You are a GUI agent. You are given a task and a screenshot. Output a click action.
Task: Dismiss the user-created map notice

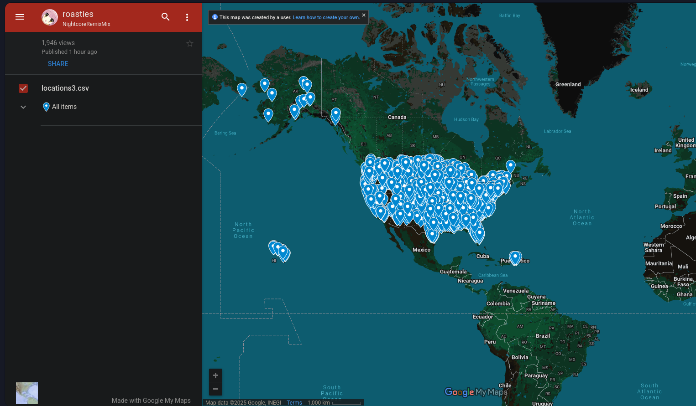pyautogui.click(x=364, y=15)
